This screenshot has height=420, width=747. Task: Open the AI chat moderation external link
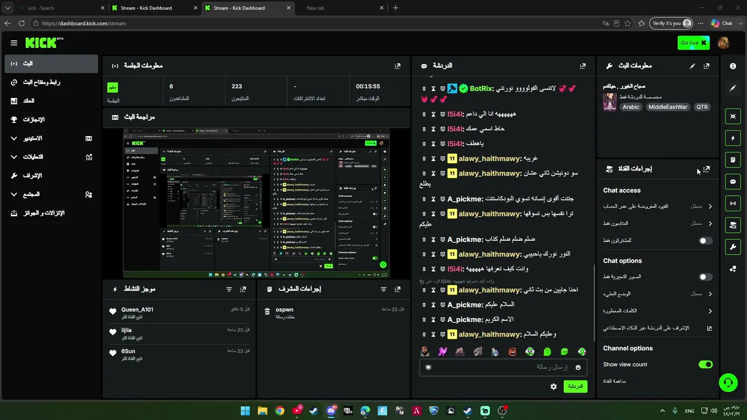point(709,328)
